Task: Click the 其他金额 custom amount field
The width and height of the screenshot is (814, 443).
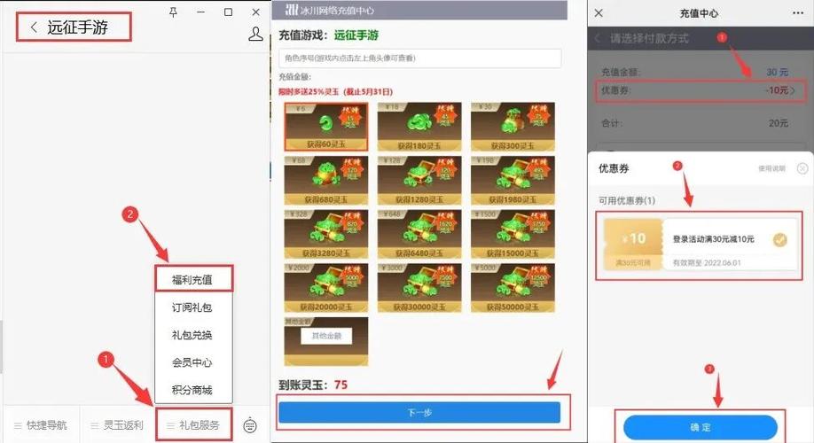Action: [x=326, y=336]
